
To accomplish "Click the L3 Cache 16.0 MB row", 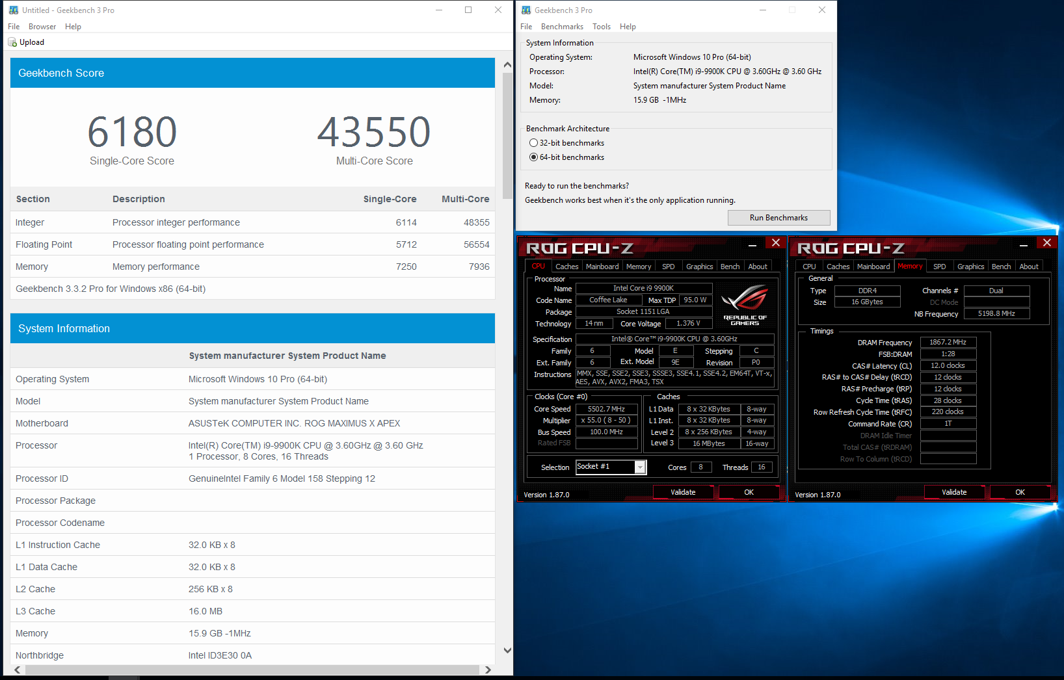I will point(252,611).
